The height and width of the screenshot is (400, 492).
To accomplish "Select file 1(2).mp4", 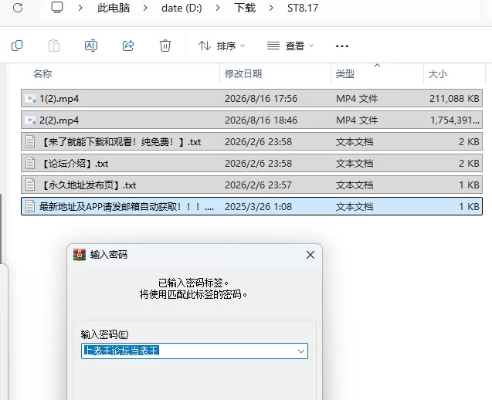I will tap(252, 99).
